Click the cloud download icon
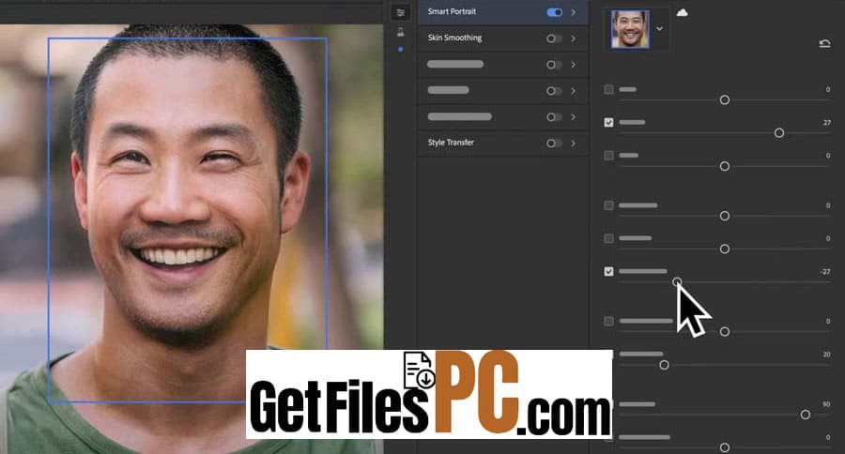 click(x=682, y=12)
